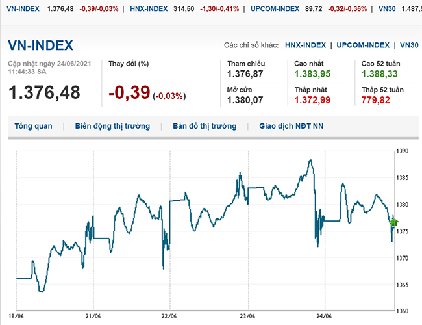
Task: Select the 24/06 date on chart axis
Action: 323,316
